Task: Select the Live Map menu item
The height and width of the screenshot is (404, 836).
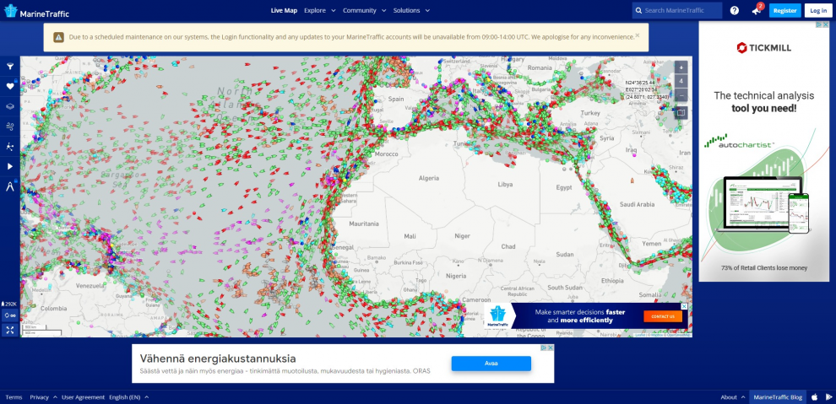Action: click(x=284, y=10)
